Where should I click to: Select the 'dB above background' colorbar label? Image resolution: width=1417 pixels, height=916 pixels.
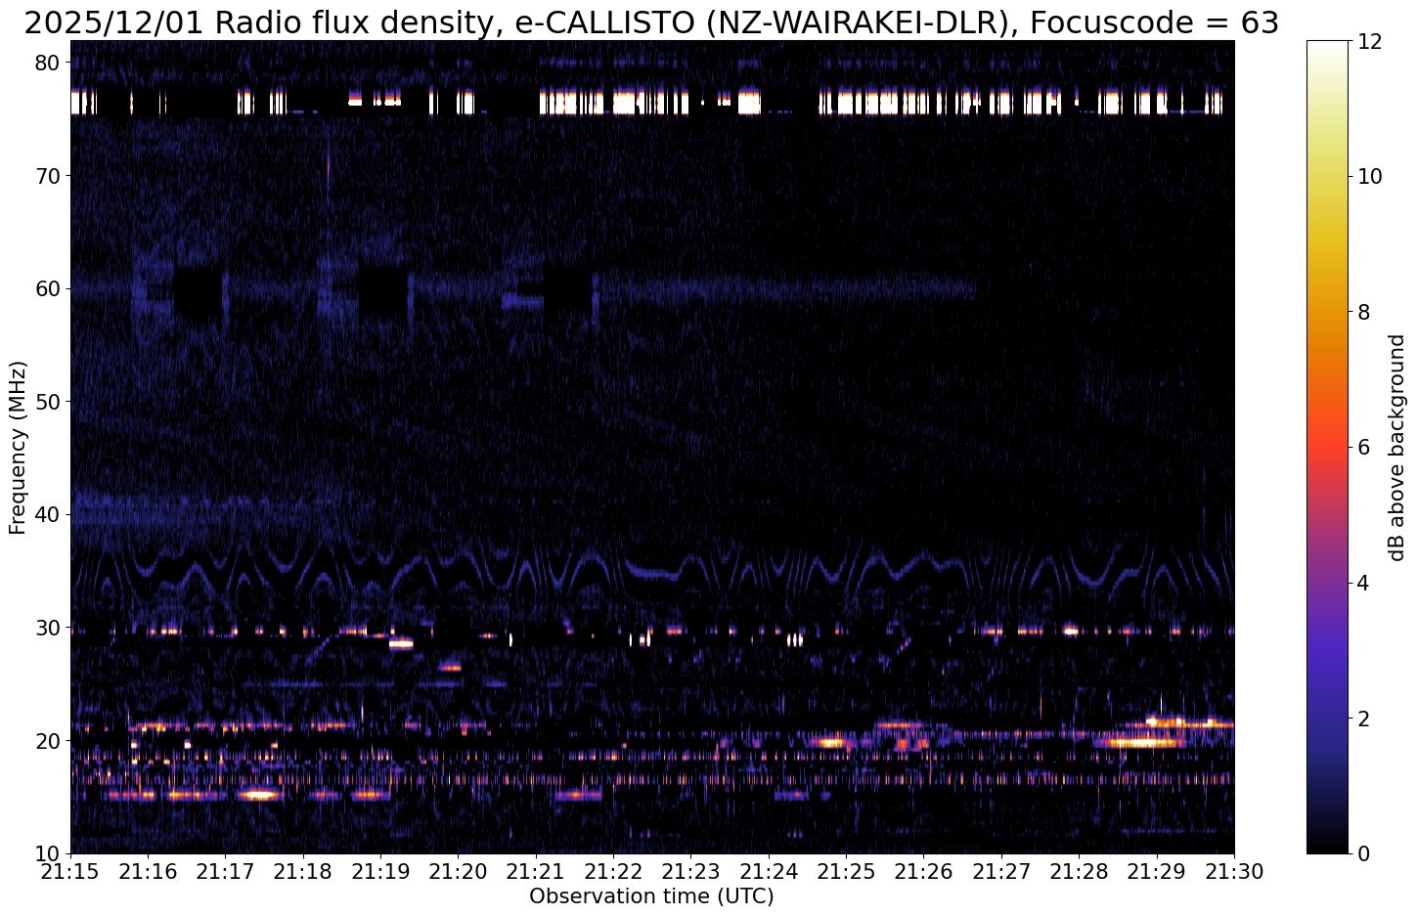(x=1397, y=447)
